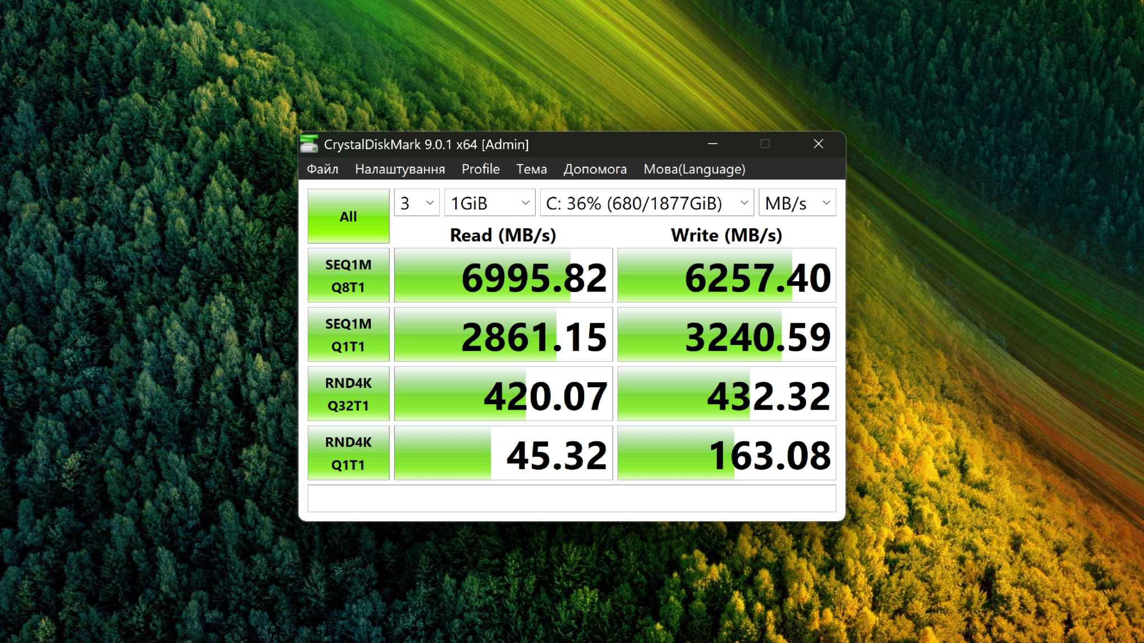The width and height of the screenshot is (1144, 643).
Task: Start the SEQ1M Q1T1 test
Action: pos(349,335)
